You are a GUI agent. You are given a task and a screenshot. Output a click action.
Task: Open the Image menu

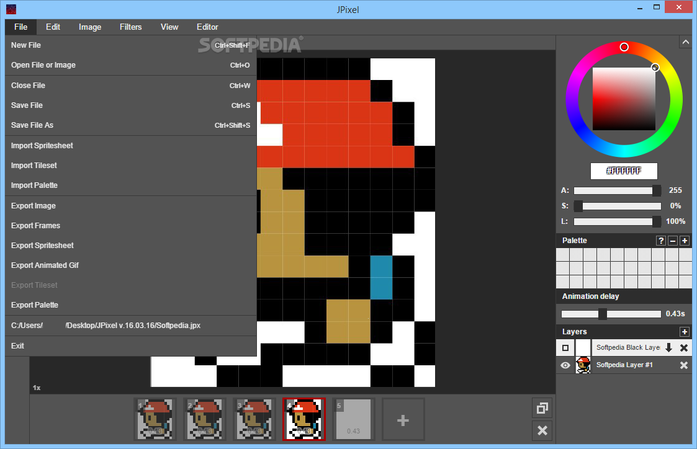click(90, 27)
